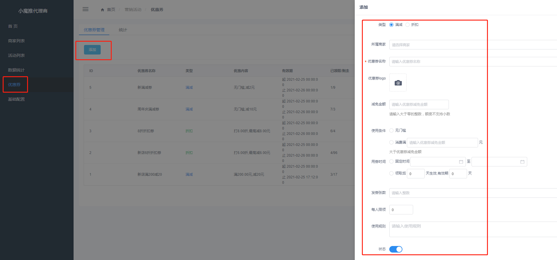Click the hamburger menu collapse icon

tap(85, 9)
